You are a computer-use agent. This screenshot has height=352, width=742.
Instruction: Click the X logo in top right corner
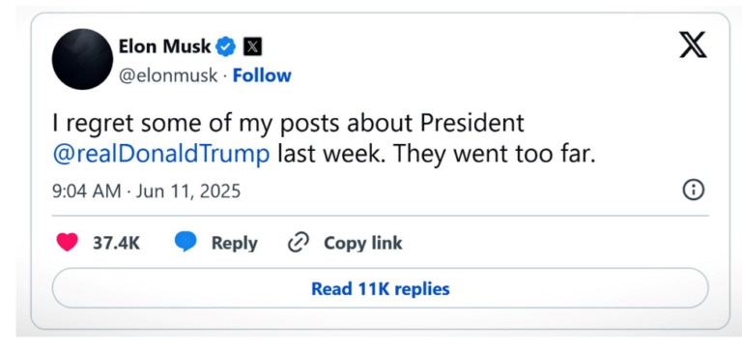[x=694, y=44]
